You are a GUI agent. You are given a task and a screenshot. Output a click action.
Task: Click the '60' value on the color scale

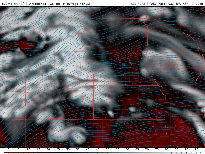127,149
